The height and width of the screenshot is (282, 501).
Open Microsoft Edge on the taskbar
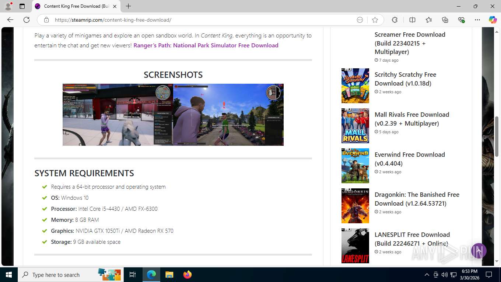pos(151,275)
